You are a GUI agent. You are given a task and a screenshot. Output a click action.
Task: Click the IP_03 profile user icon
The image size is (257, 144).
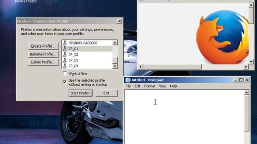click(x=65, y=60)
